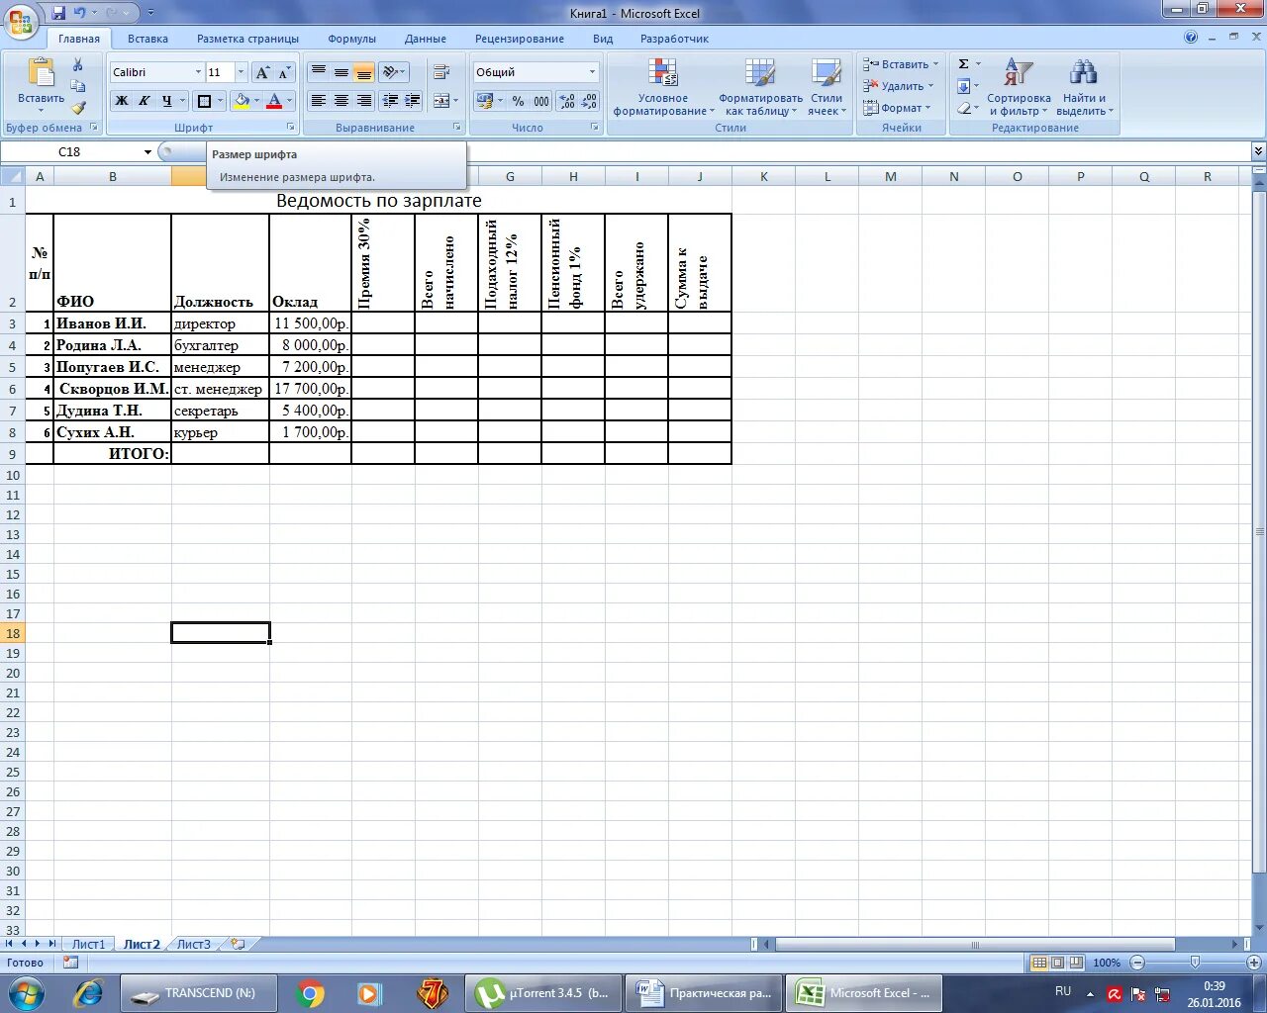The image size is (1267, 1013).
Task: Open Google Chrome from the taskbar
Action: (311, 992)
